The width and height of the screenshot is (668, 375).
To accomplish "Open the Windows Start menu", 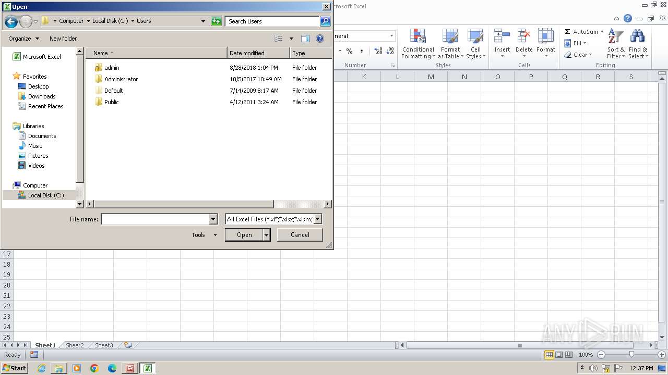I will (14, 368).
